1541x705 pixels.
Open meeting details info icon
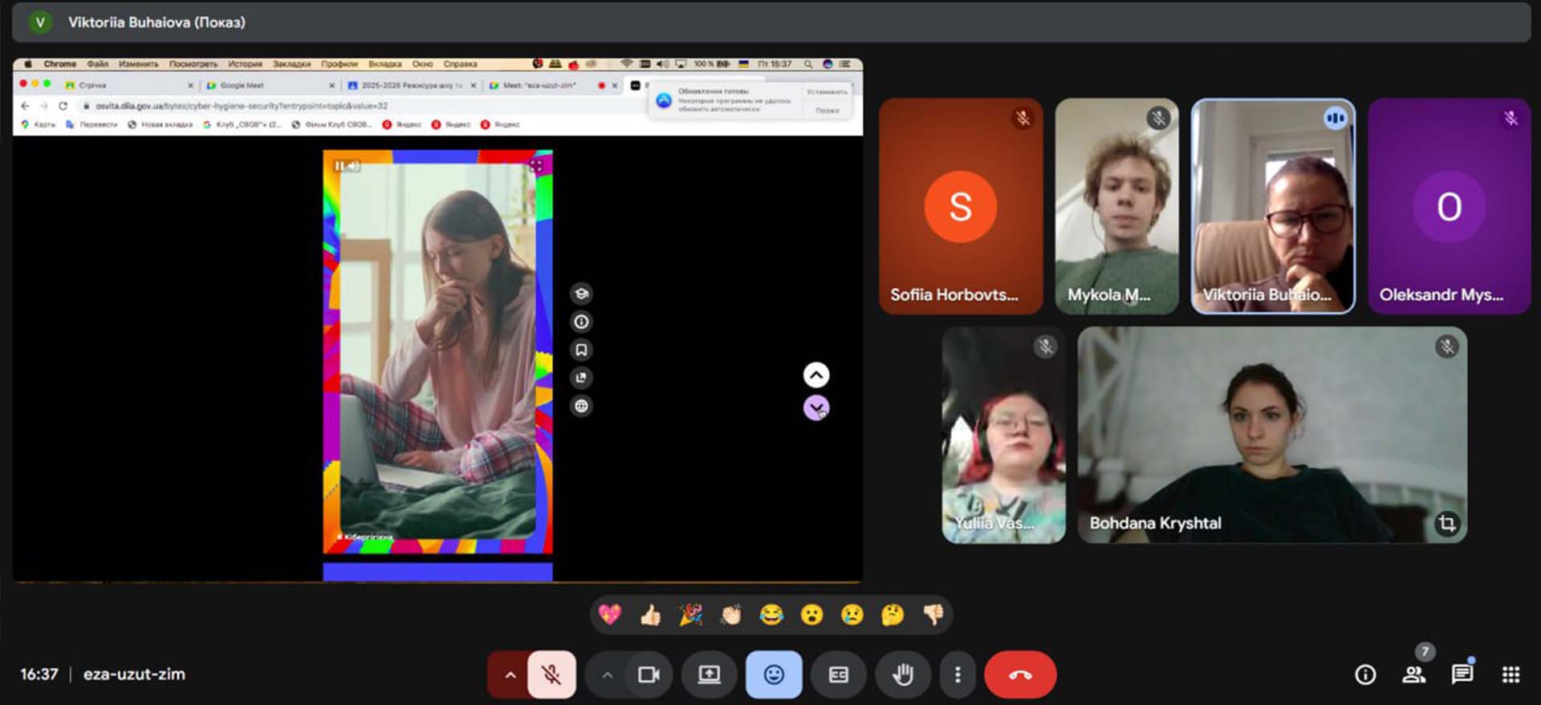click(1364, 675)
